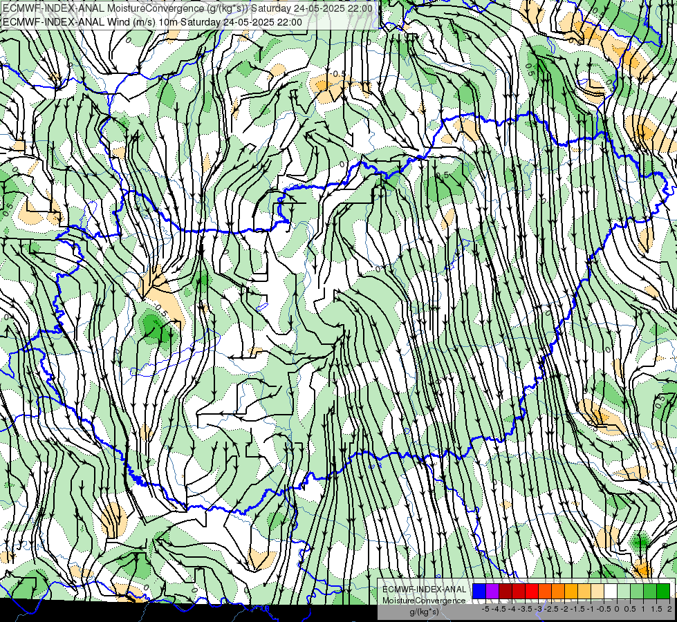The height and width of the screenshot is (622, 677).
Task: Click the white legend swatch above 0
Action: point(610,592)
